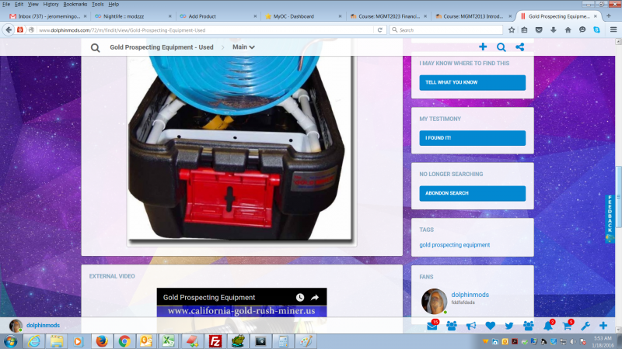Open the Firefox hamburger menu
The width and height of the screenshot is (622, 349).
(x=613, y=29)
